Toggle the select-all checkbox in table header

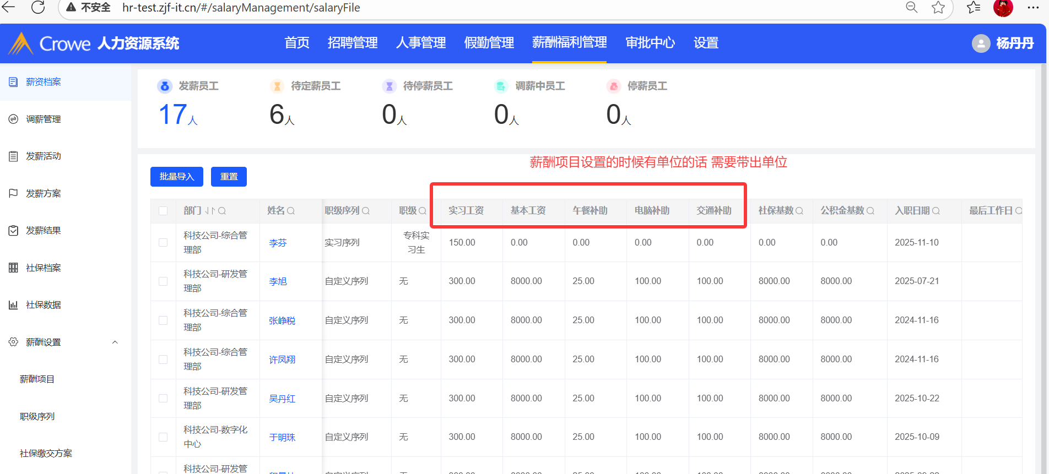(x=163, y=211)
